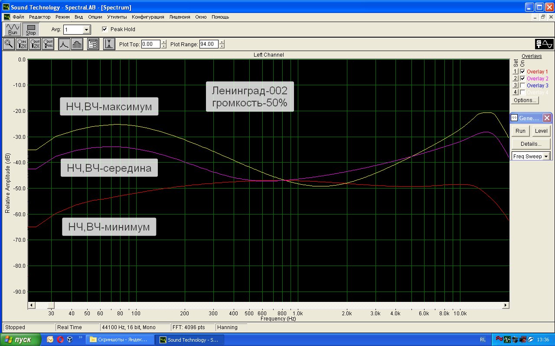
Task: Switch to Скриншоты - Яндекс taskbar window
Action: (x=121, y=340)
